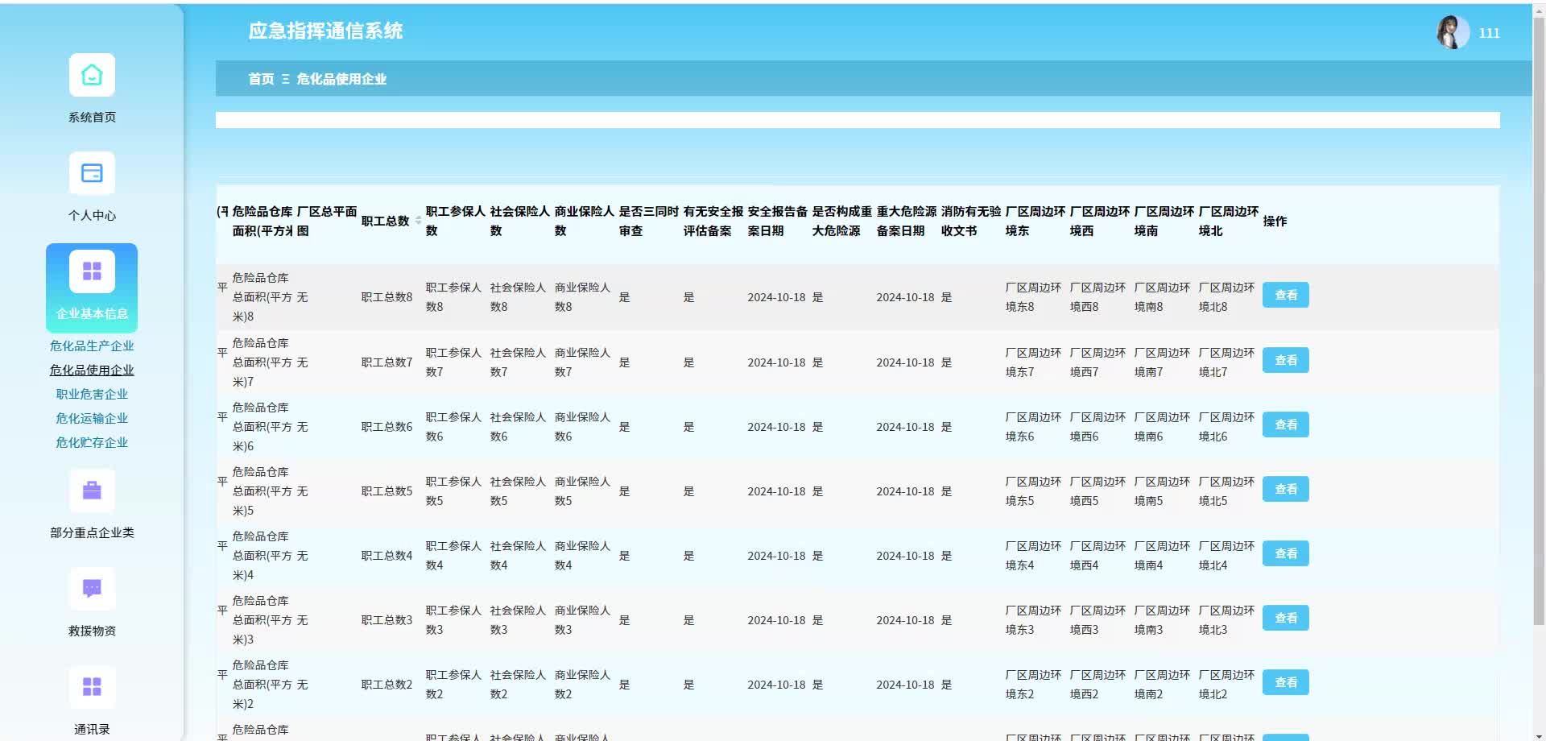Screen dimensions: 1546x741
Task: Click the cell 厂区周边环境东4
Action: [x=1033, y=556]
